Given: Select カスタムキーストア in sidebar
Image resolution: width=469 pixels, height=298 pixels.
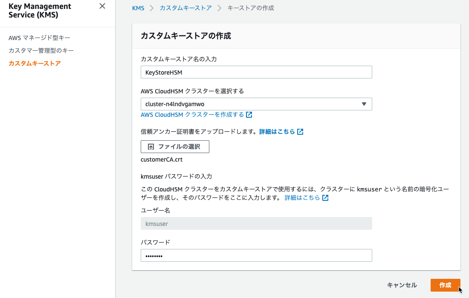Looking at the screenshot, I should 35,64.
